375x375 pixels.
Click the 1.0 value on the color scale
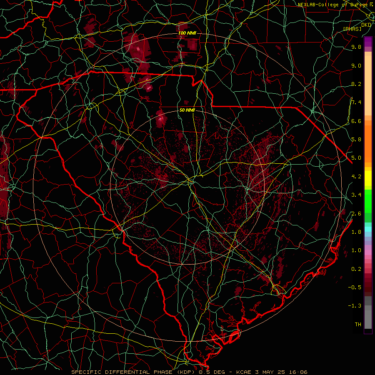[x=356, y=250]
